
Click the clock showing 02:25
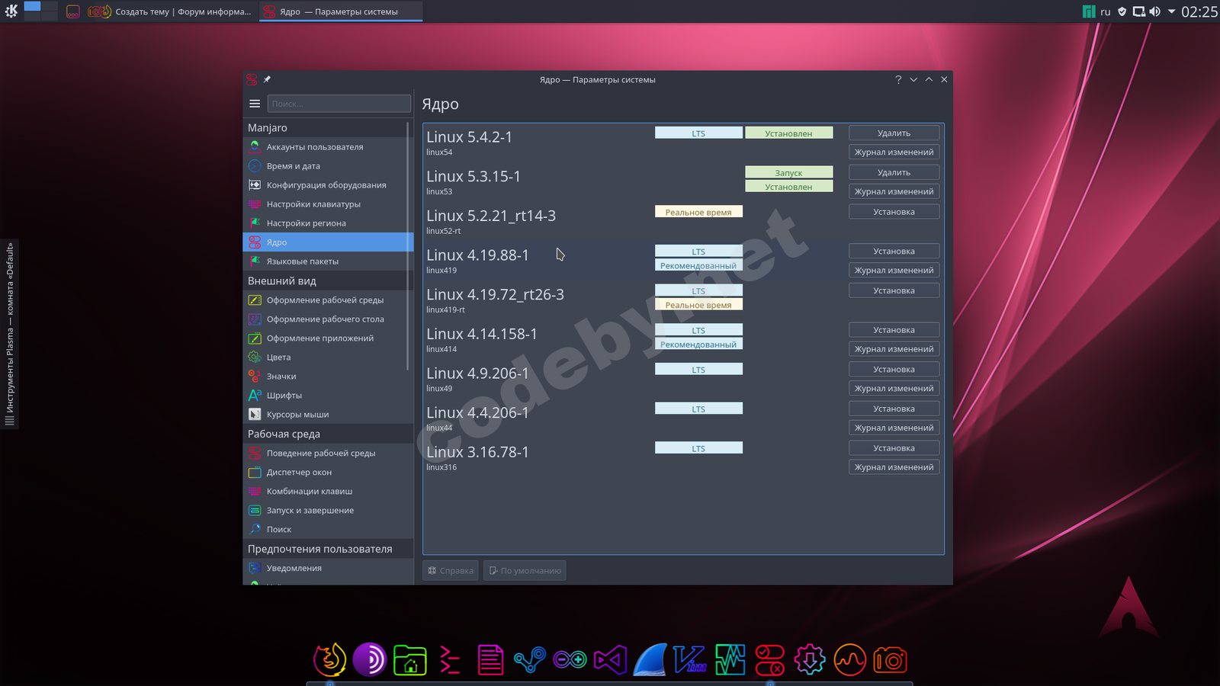(1199, 11)
